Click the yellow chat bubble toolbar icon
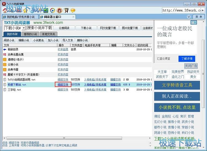207x151 pixels. [73, 10]
